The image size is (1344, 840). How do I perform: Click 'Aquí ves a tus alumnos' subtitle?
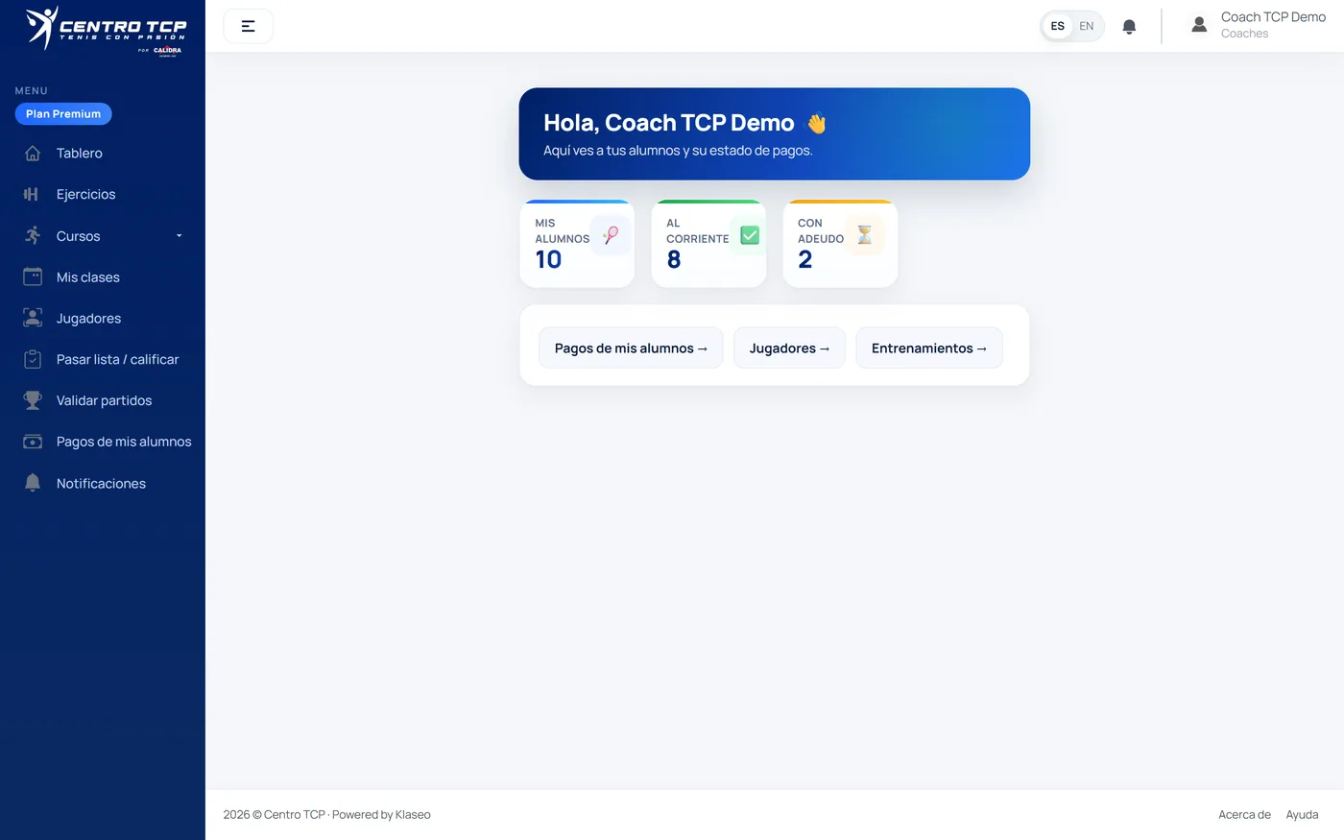678,151
